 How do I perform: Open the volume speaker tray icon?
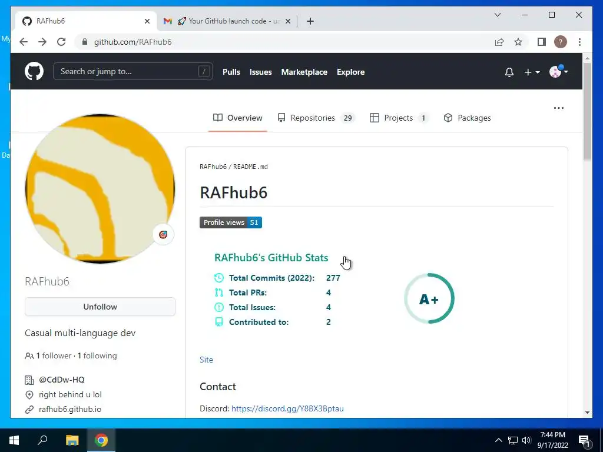[x=526, y=440]
